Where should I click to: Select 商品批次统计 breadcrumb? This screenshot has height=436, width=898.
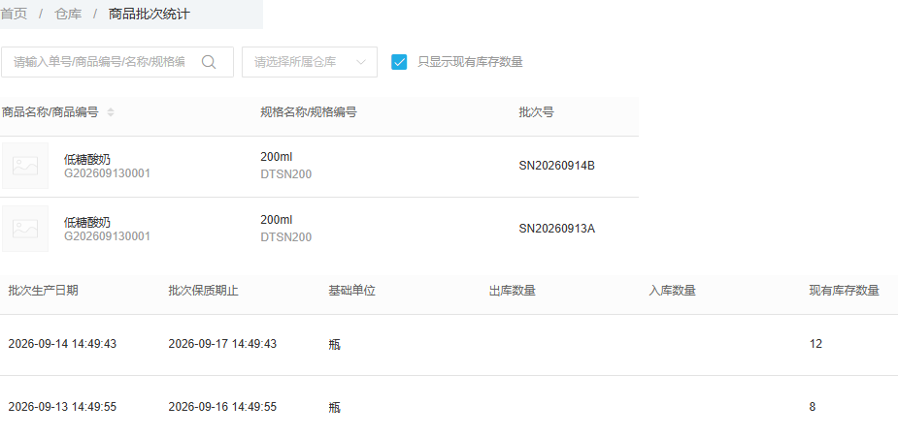(x=149, y=14)
